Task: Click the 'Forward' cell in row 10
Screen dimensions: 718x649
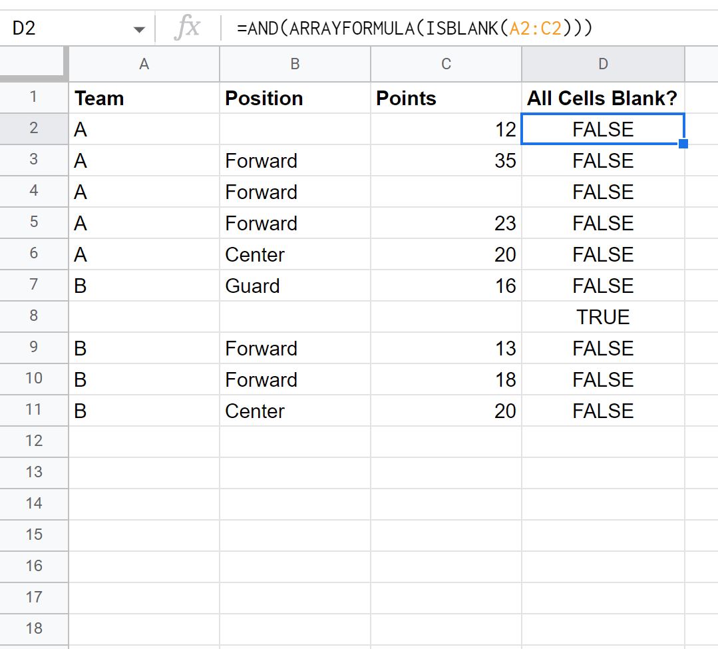Action: tap(295, 379)
